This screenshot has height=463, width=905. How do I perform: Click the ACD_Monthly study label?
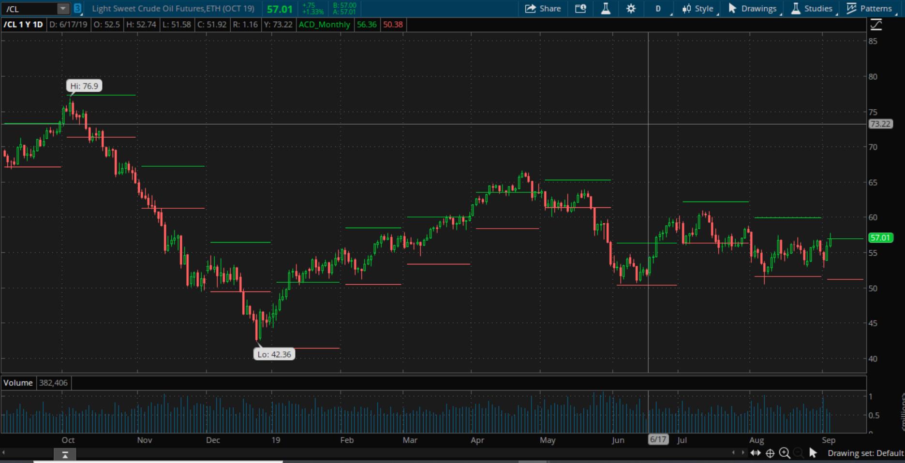324,24
